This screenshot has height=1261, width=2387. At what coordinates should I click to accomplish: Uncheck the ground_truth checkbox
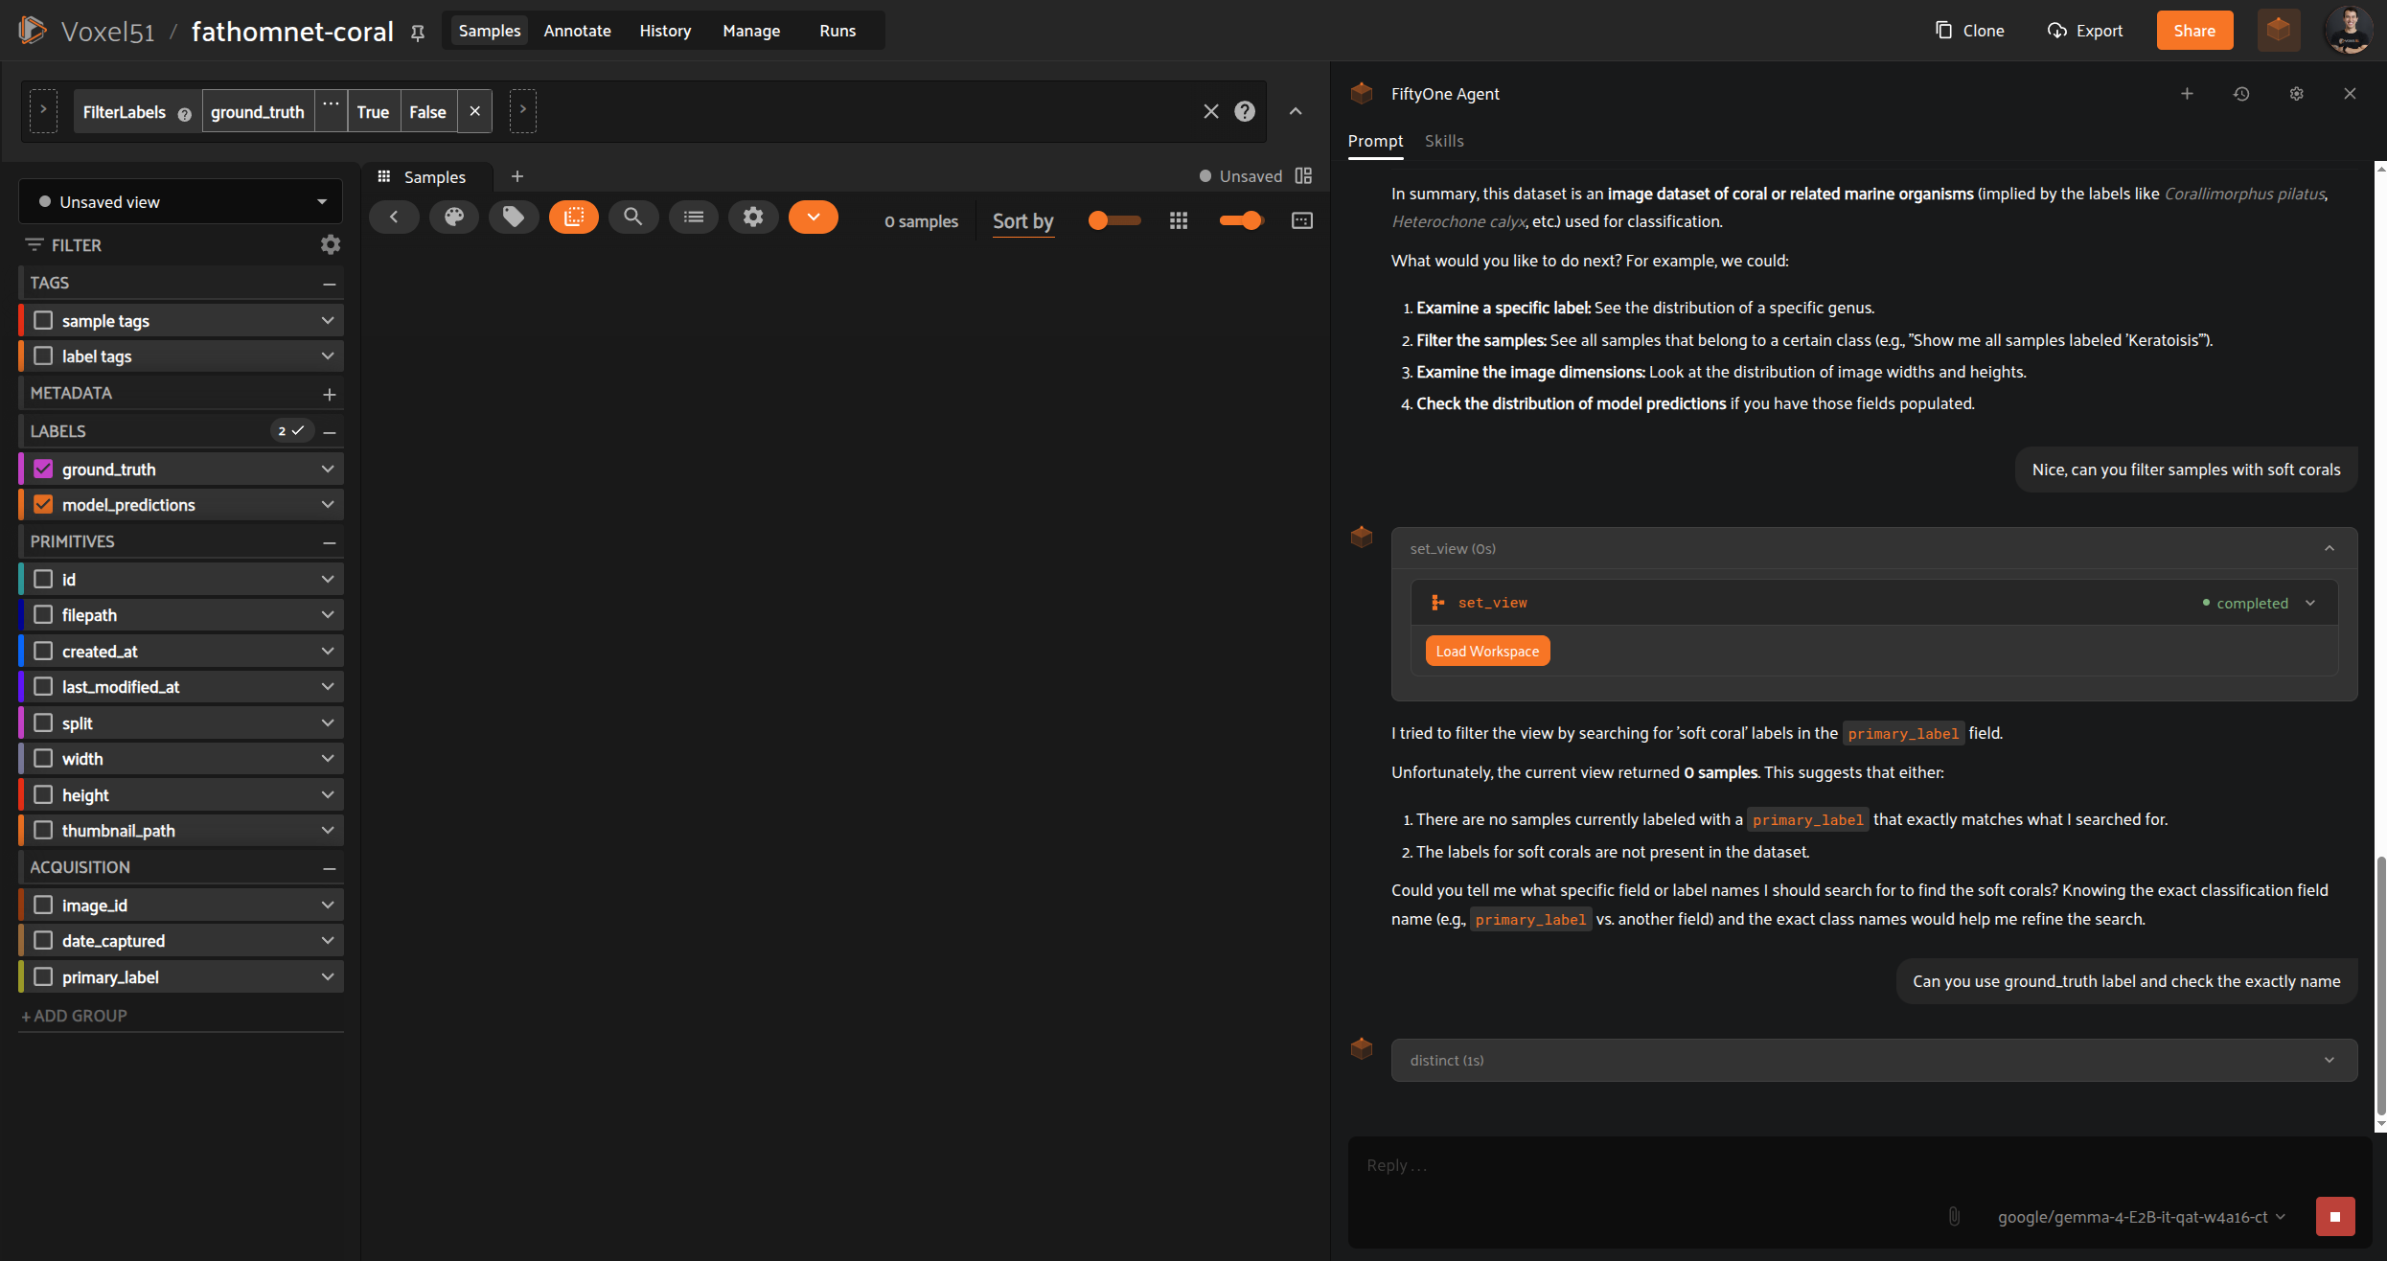tap(43, 470)
